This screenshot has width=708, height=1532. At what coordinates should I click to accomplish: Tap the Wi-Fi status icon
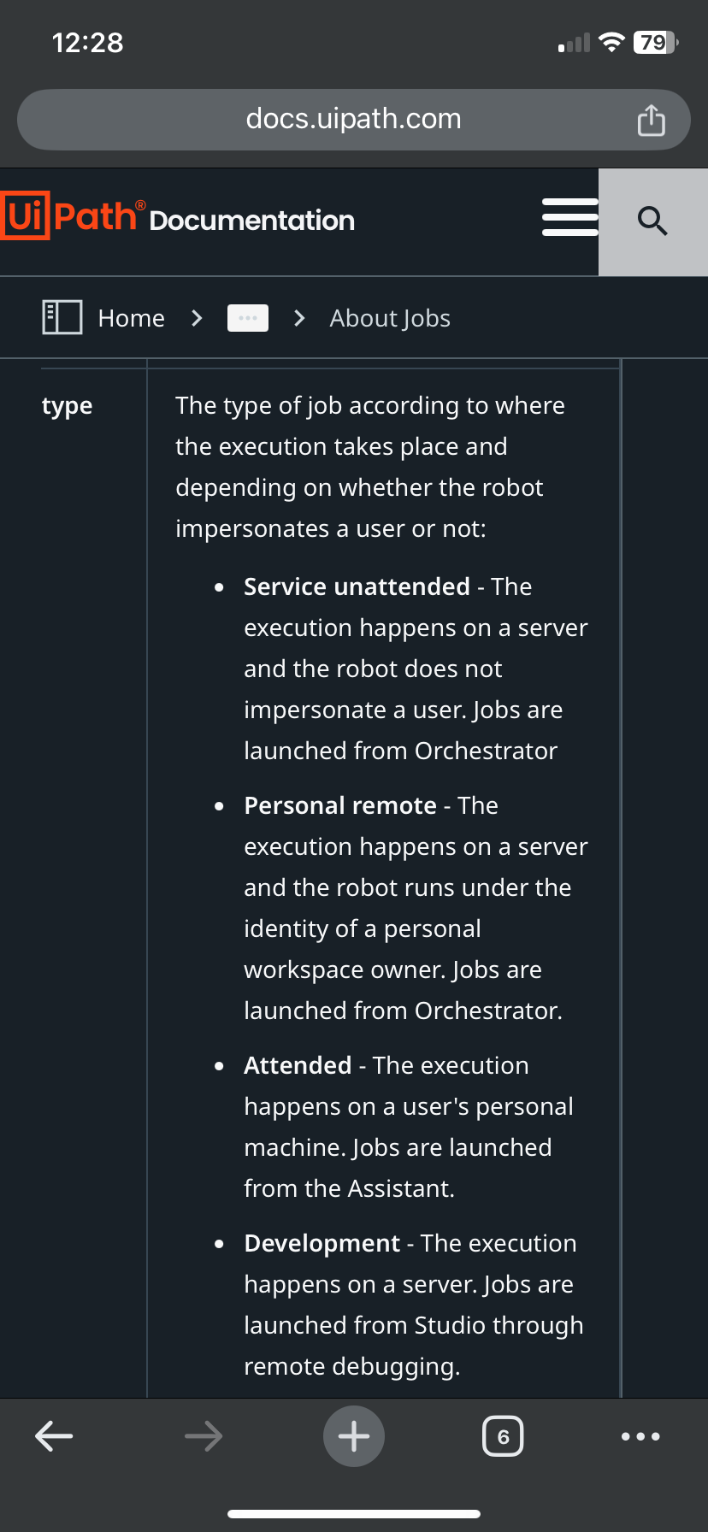click(611, 41)
